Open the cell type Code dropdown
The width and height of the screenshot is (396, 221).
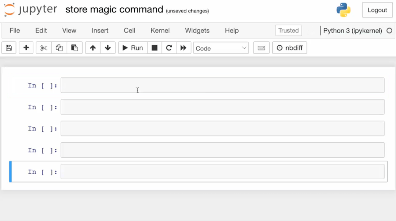point(221,48)
